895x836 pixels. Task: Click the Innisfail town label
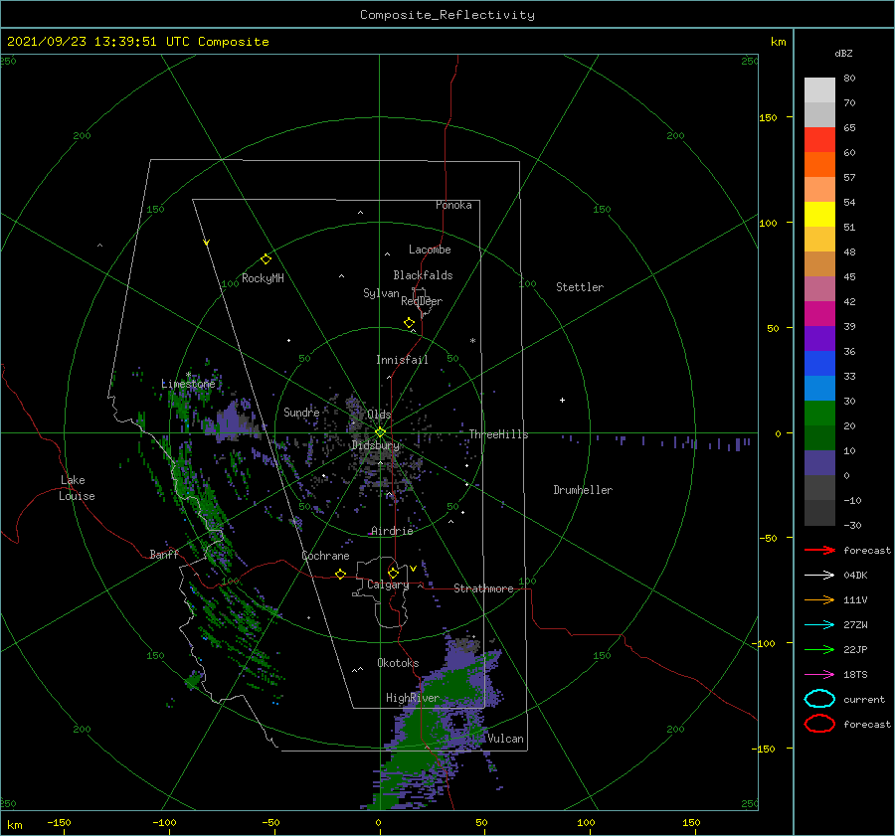[402, 360]
